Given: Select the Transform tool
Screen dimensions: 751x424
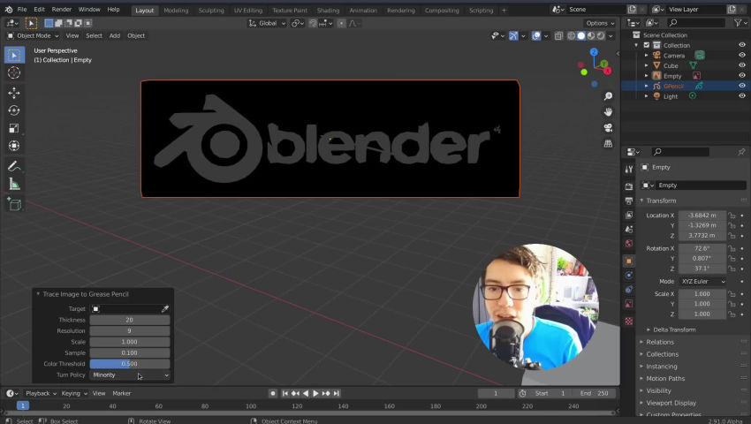Looking at the screenshot, I should click(x=14, y=146).
